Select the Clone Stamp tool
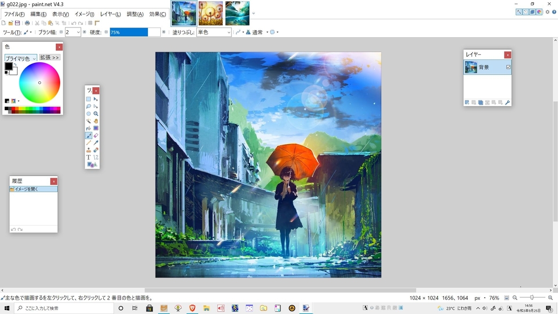558x314 pixels. click(88, 150)
